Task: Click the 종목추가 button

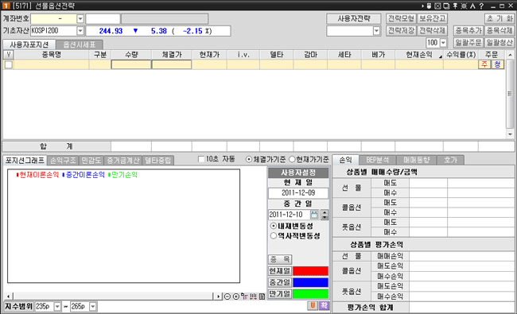Action: pyautogui.click(x=468, y=31)
